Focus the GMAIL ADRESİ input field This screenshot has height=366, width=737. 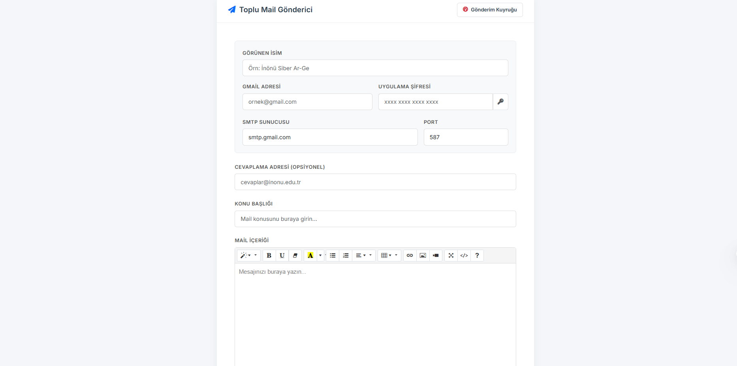coord(307,102)
